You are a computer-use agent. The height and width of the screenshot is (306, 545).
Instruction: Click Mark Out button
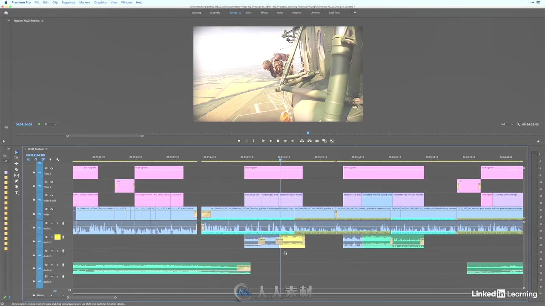pyautogui.click(x=254, y=141)
